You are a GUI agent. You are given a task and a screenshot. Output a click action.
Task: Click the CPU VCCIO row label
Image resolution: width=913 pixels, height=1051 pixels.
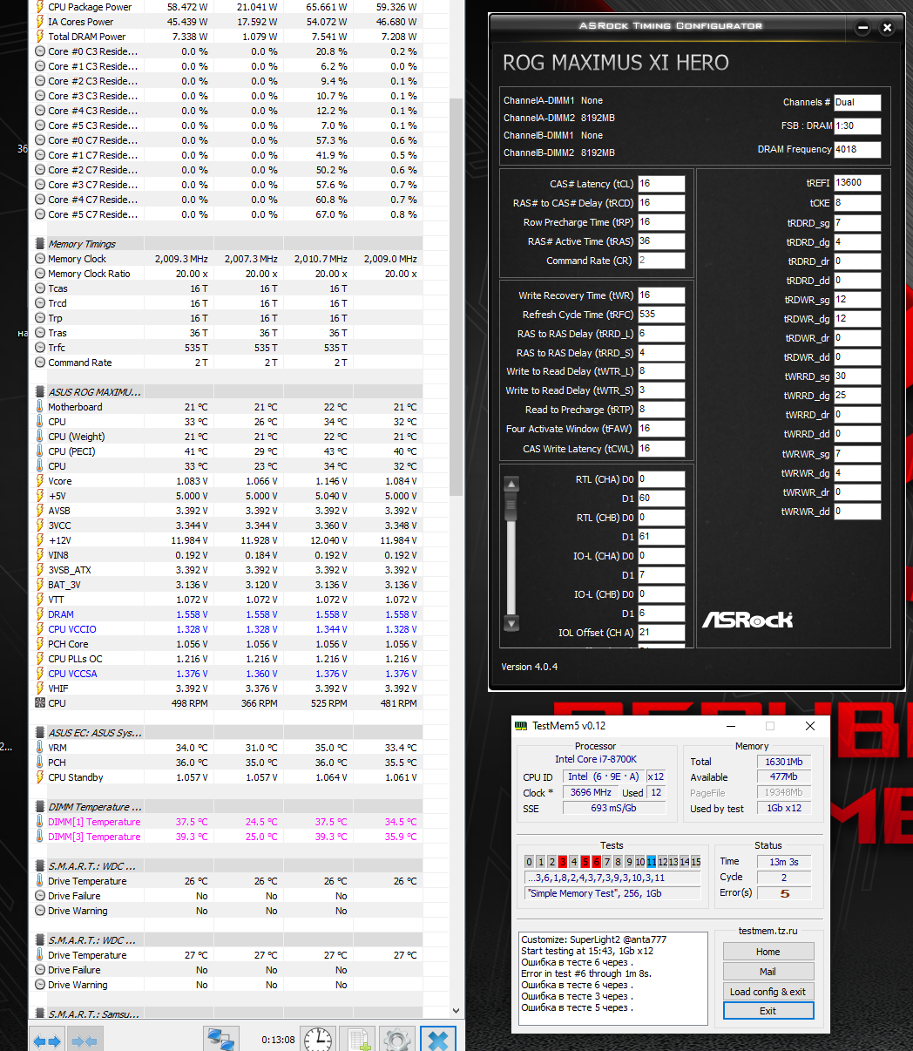click(x=72, y=629)
